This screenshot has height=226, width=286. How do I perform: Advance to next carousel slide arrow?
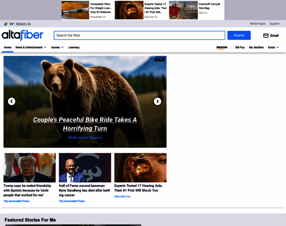pyautogui.click(x=157, y=101)
